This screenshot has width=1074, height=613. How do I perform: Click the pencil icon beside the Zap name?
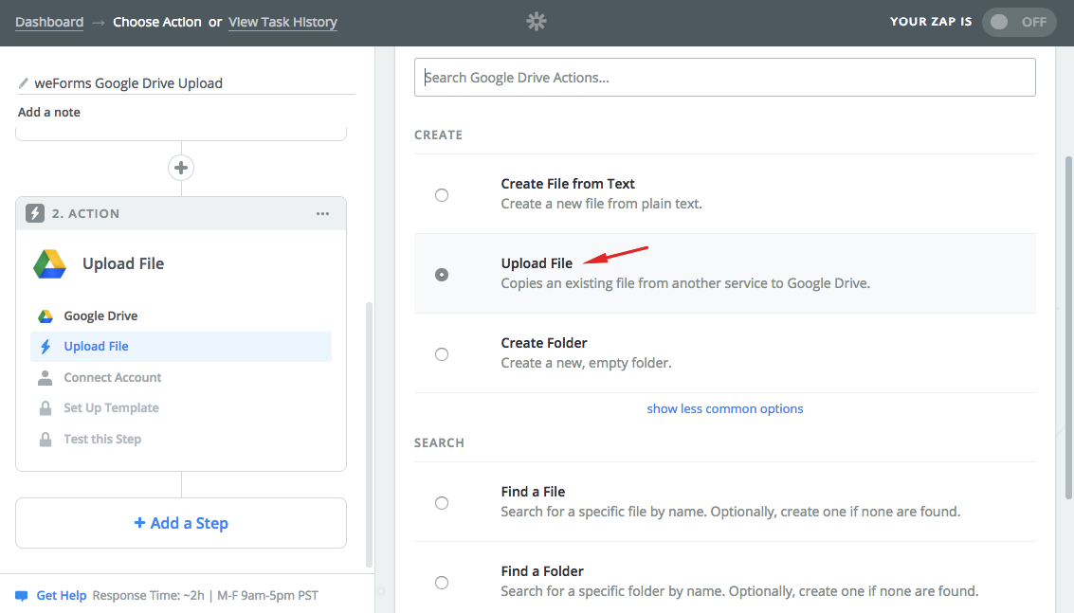click(x=24, y=83)
